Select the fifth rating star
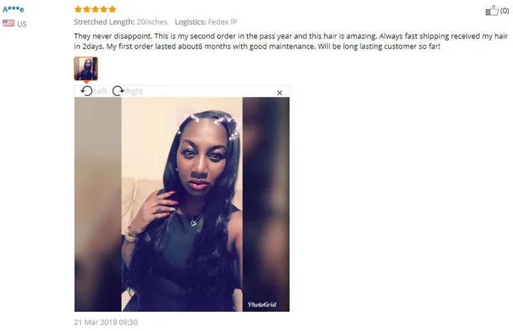Viewport: 513px width, 331px height. click(112, 9)
